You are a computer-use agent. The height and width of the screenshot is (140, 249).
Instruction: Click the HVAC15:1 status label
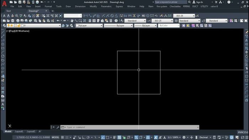pos(243,132)
